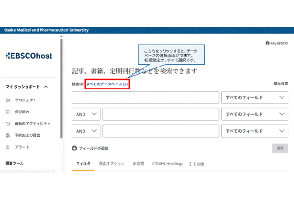Image resolution: width=294 pixels, height=200 pixels.
Task: Click the second row search text field
Action: point(161,114)
